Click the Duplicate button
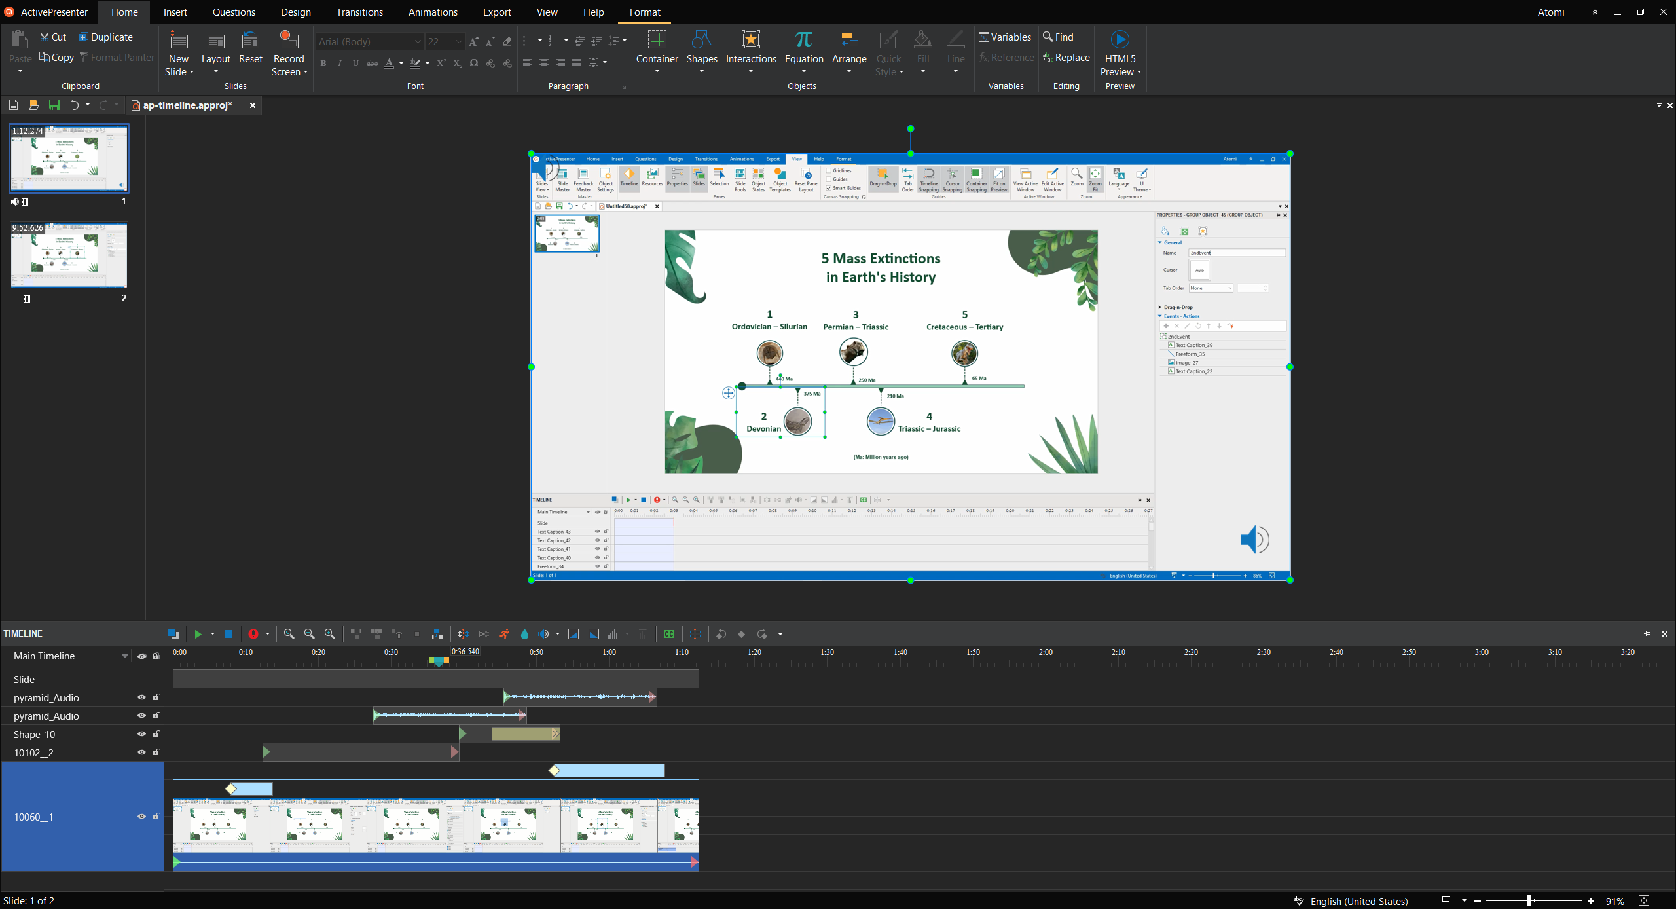 [x=105, y=37]
